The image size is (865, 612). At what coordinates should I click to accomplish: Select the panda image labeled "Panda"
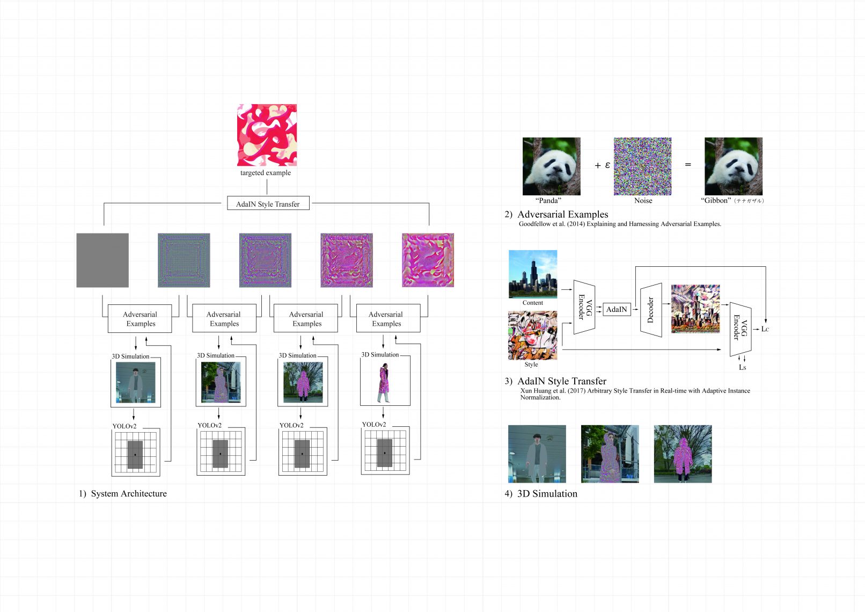[551, 166]
